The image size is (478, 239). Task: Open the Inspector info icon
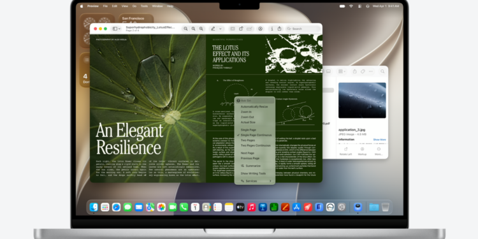[272, 29]
